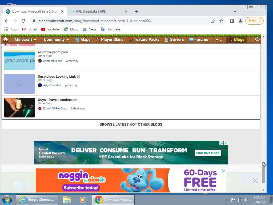Open 'Guys, I have a confession...' blog
The image size is (273, 205).
[59, 100]
